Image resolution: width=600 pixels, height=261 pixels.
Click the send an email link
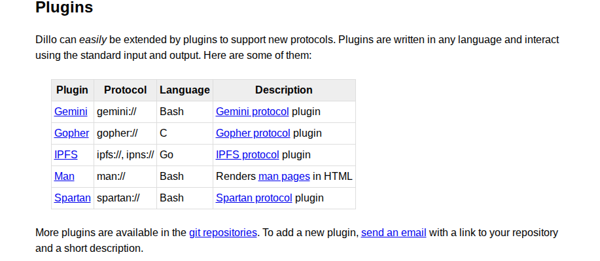[393, 233]
